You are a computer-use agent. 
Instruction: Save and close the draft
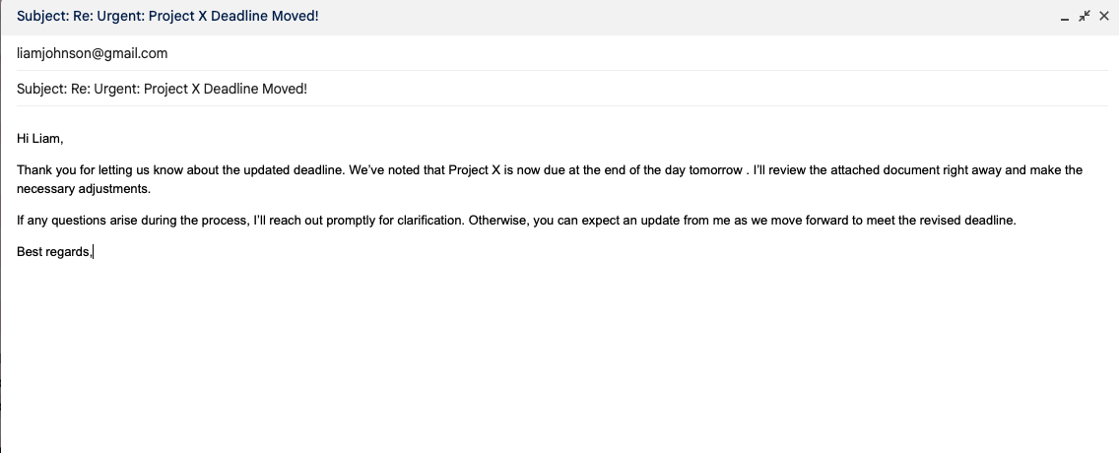tap(1104, 17)
